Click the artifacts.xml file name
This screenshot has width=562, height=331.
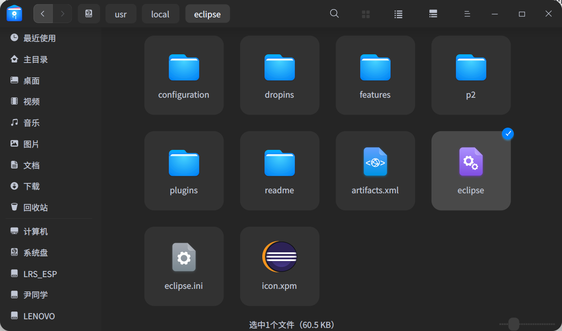(x=375, y=190)
